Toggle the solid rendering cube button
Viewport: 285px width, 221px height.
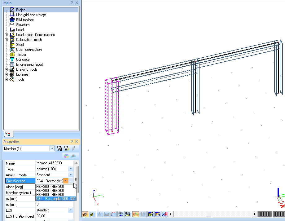click(x=92, y=214)
